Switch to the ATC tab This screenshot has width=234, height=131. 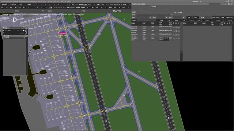(83, 11)
